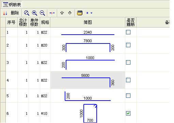Screen dimensions: 174x123
Task: Move row up with up arrow
Action: coord(62,13)
